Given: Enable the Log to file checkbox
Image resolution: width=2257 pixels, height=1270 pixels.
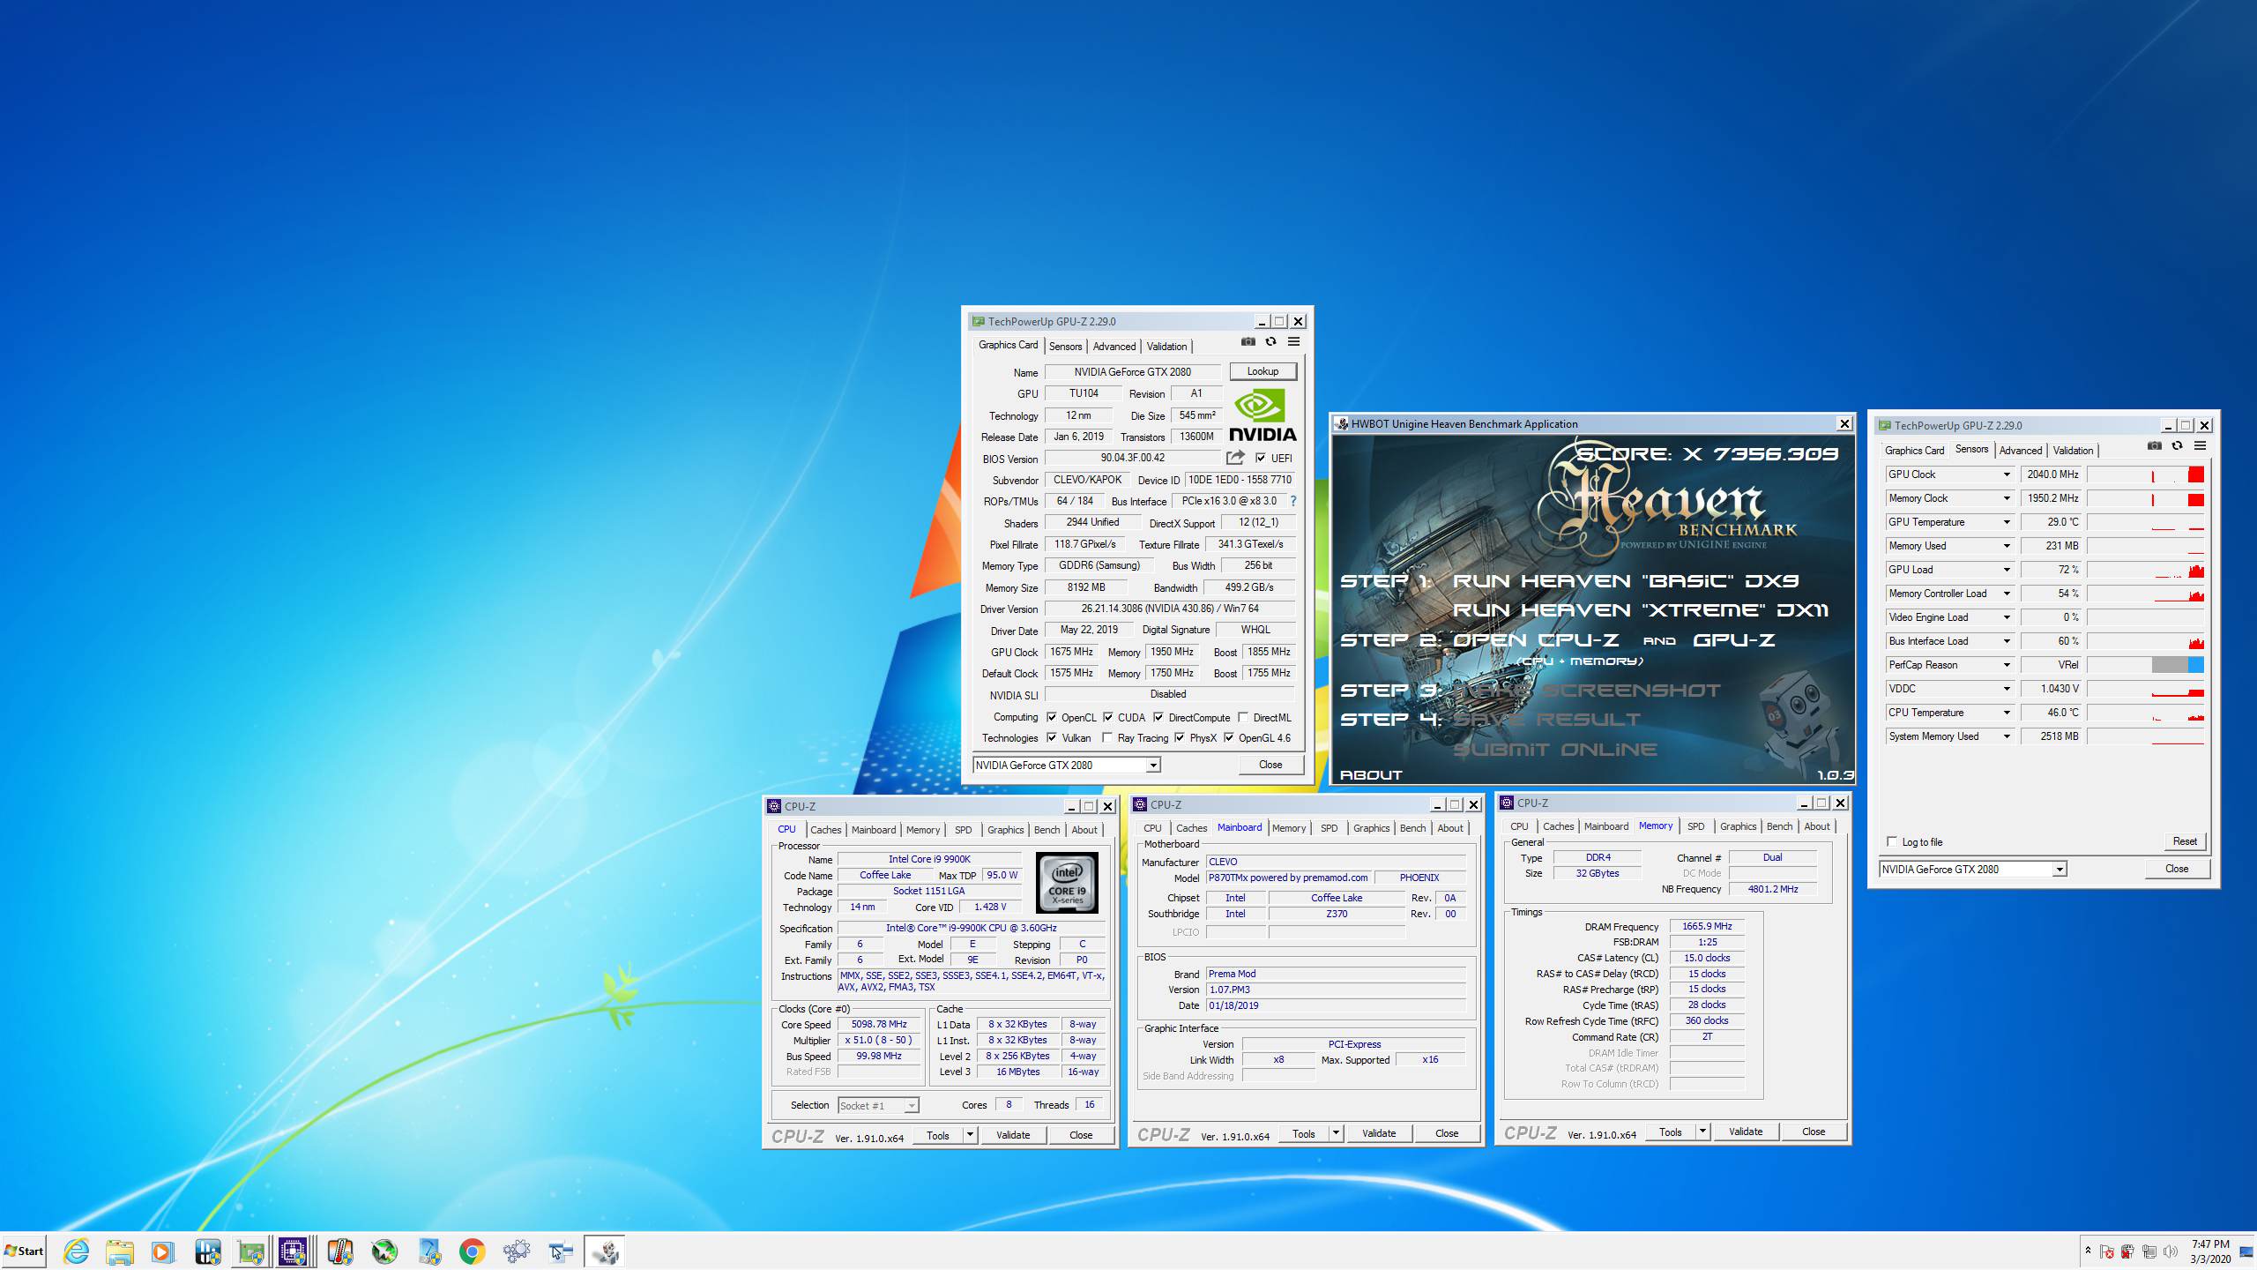Looking at the screenshot, I should coord(1892,841).
